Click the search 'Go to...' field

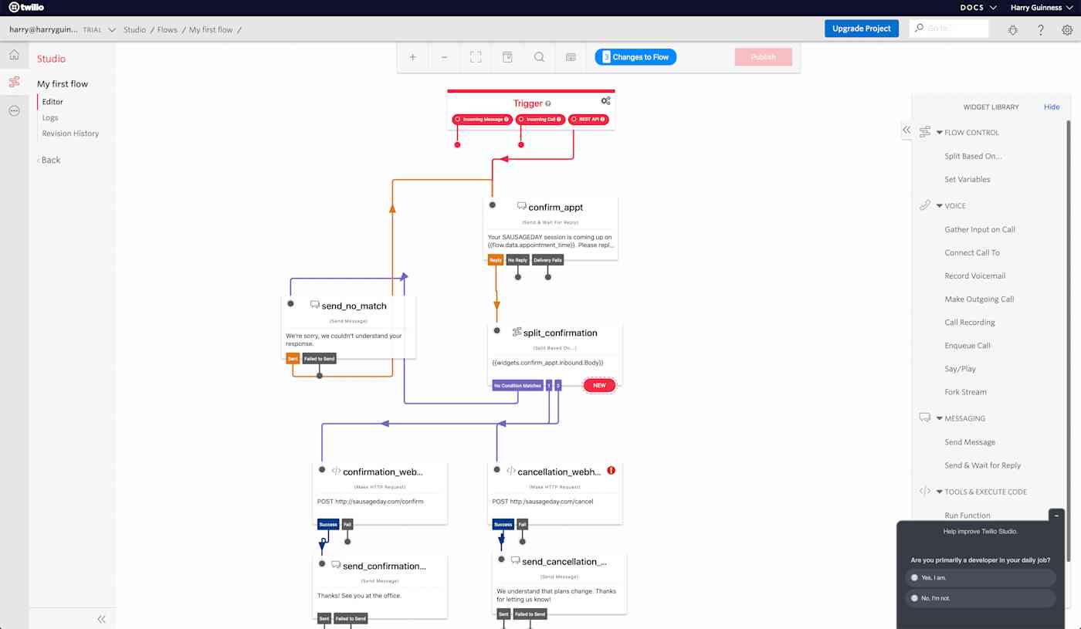pyautogui.click(x=949, y=29)
